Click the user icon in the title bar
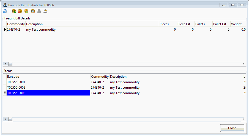The width and height of the screenshot is (249, 136). click(5, 5)
